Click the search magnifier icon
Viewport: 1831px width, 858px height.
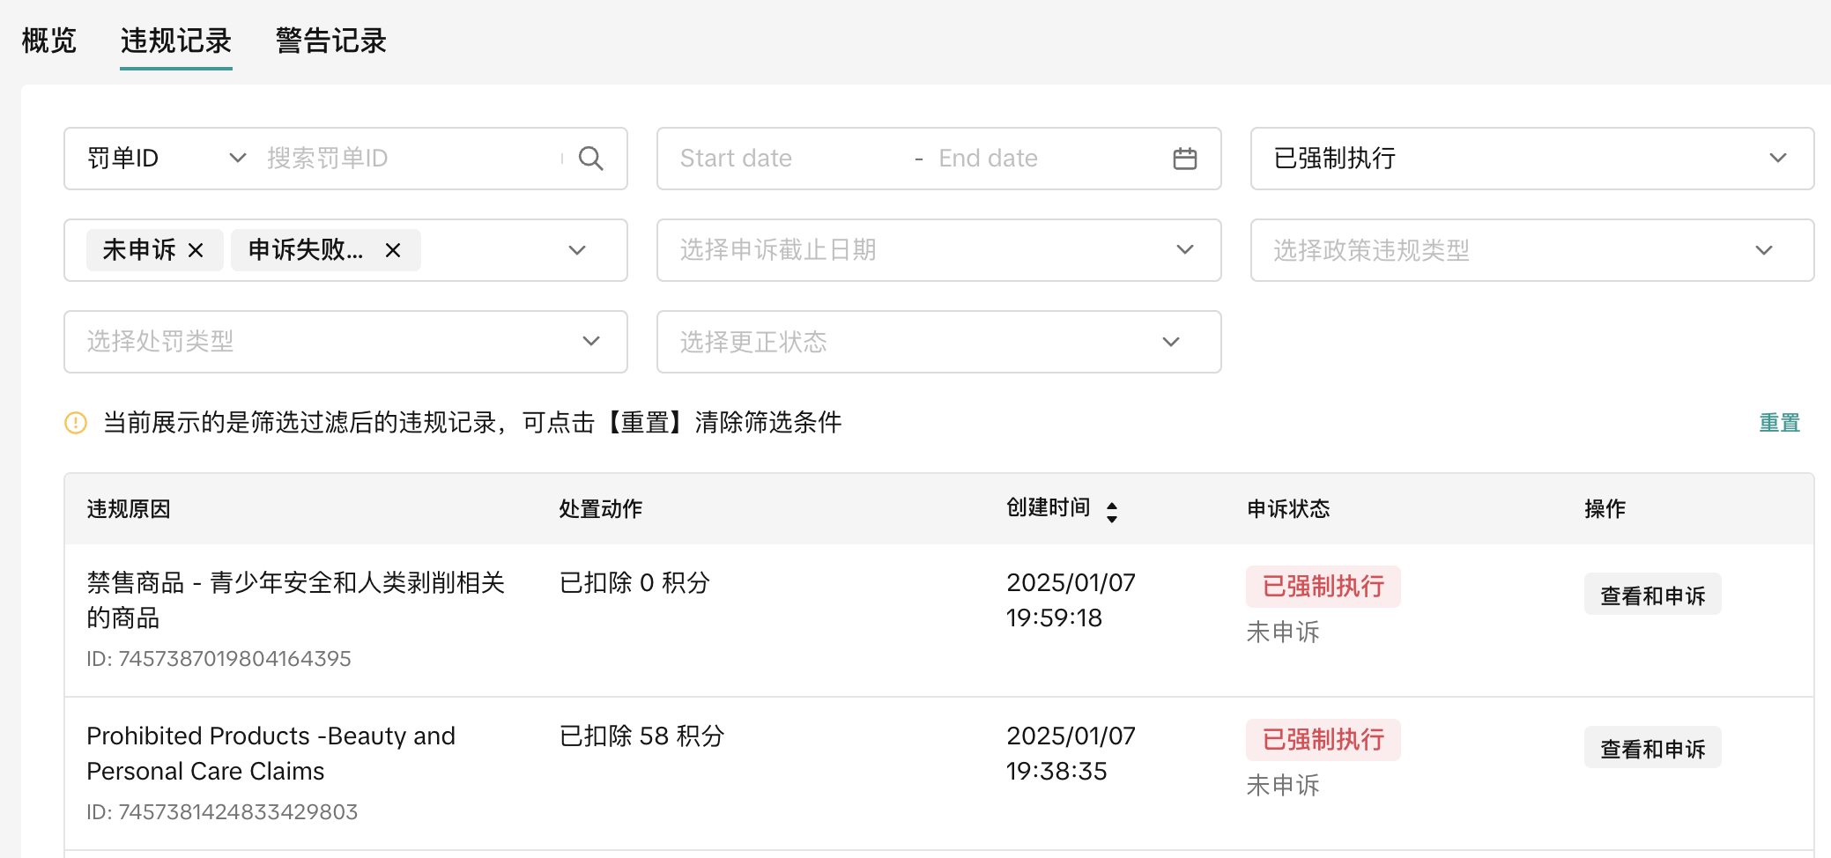click(590, 159)
